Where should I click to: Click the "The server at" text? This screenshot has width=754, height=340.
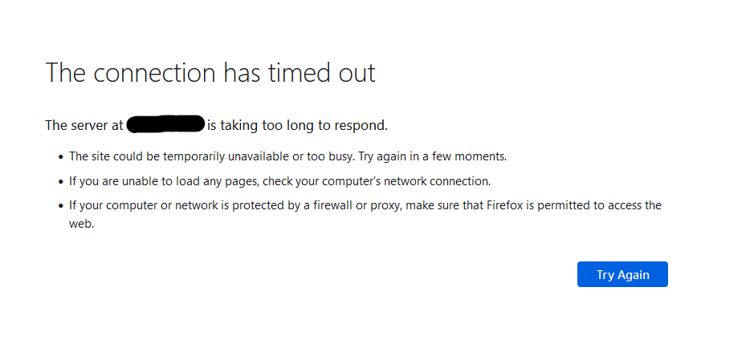[84, 125]
